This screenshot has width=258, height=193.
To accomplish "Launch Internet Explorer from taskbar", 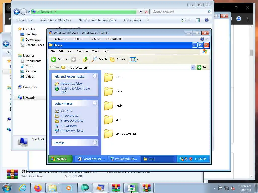I will click(22, 188).
